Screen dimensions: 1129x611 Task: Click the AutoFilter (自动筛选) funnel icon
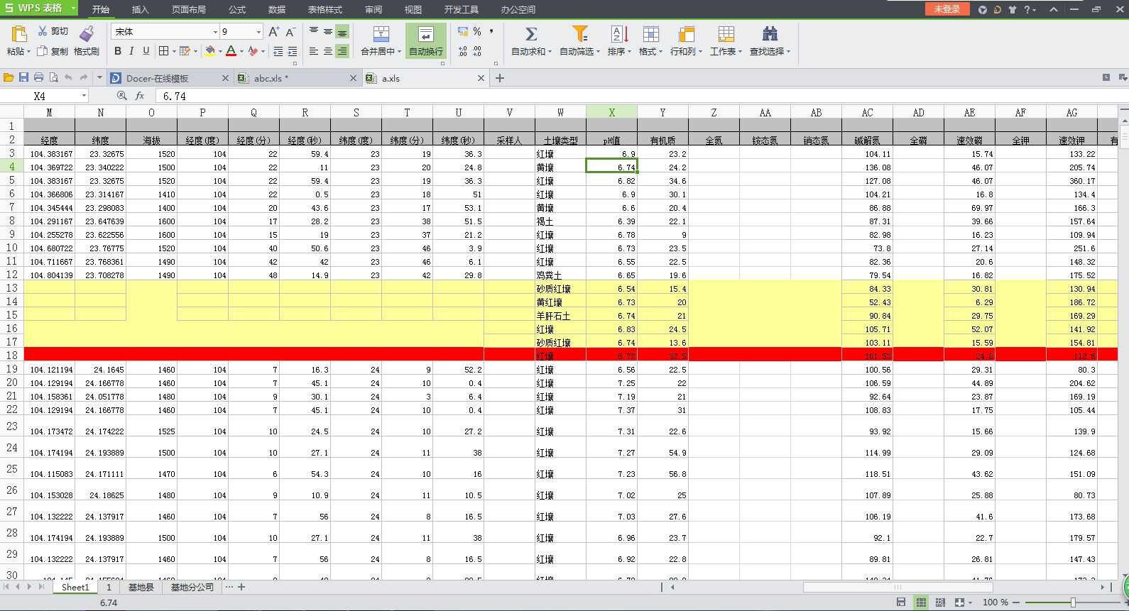click(x=579, y=34)
